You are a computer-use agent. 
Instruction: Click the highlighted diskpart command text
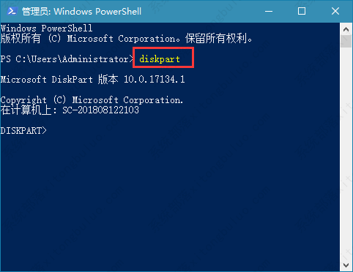pos(160,59)
